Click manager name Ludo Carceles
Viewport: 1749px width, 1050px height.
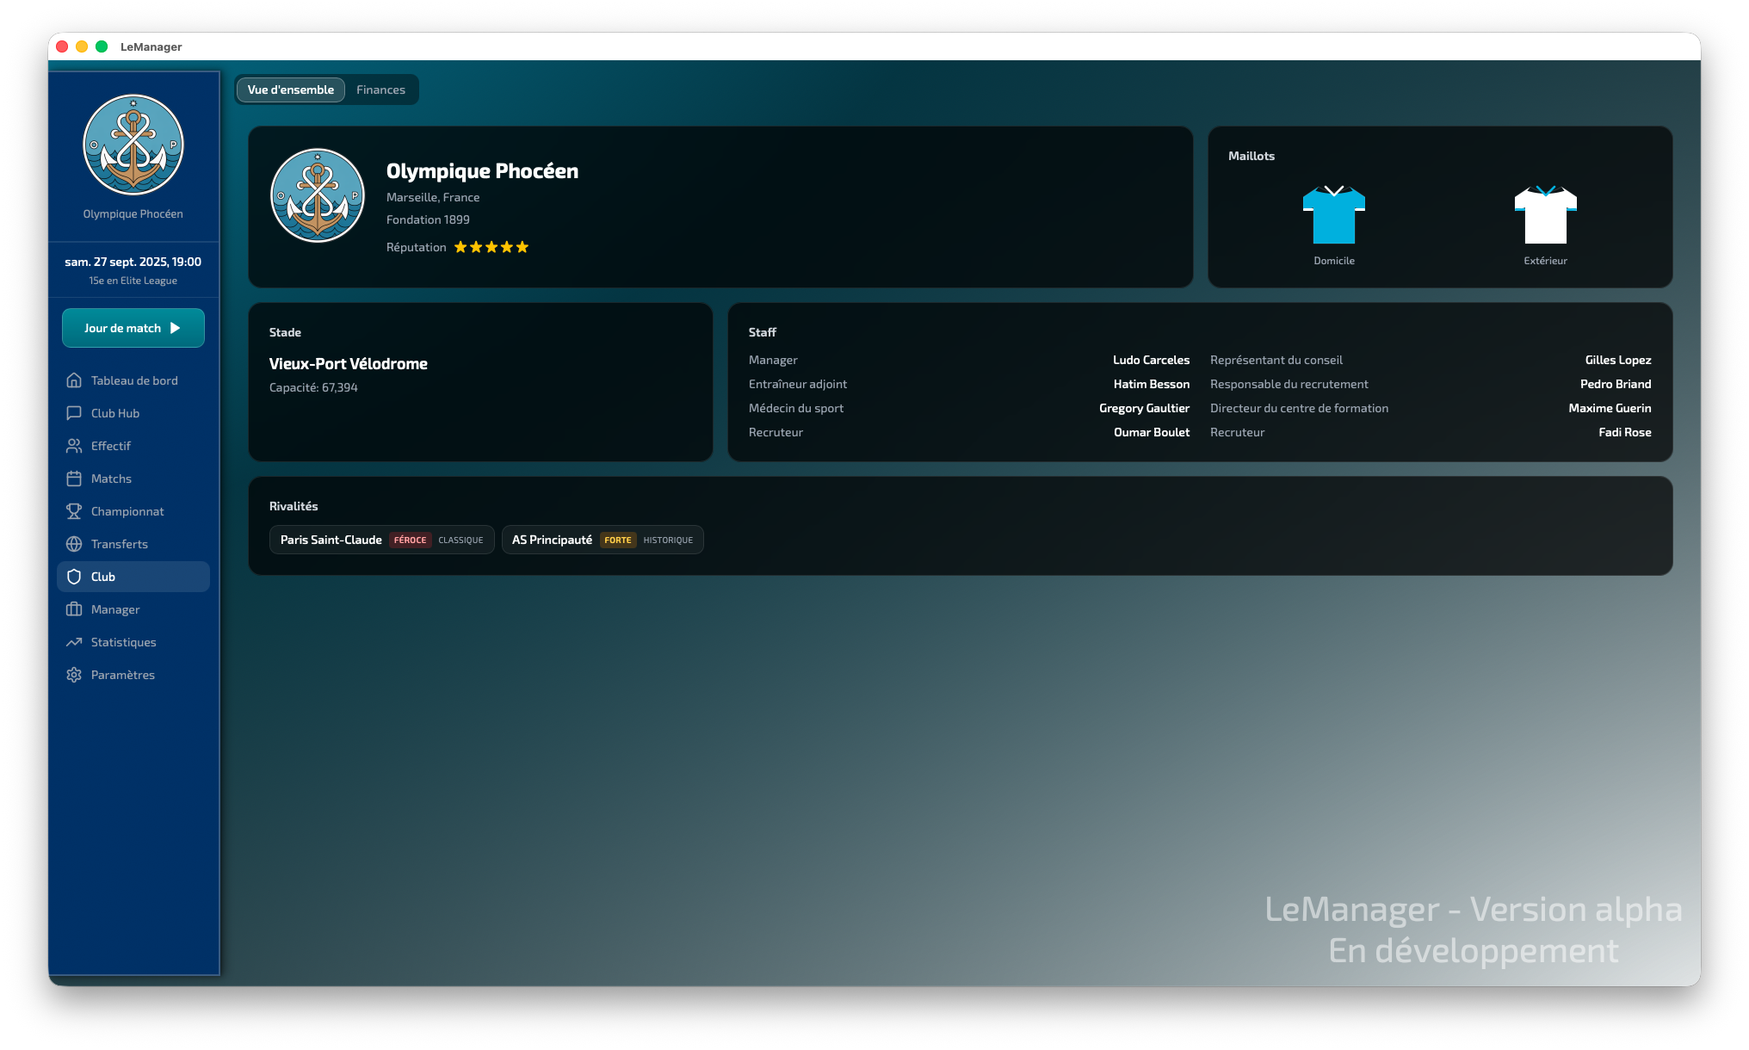[x=1151, y=360]
